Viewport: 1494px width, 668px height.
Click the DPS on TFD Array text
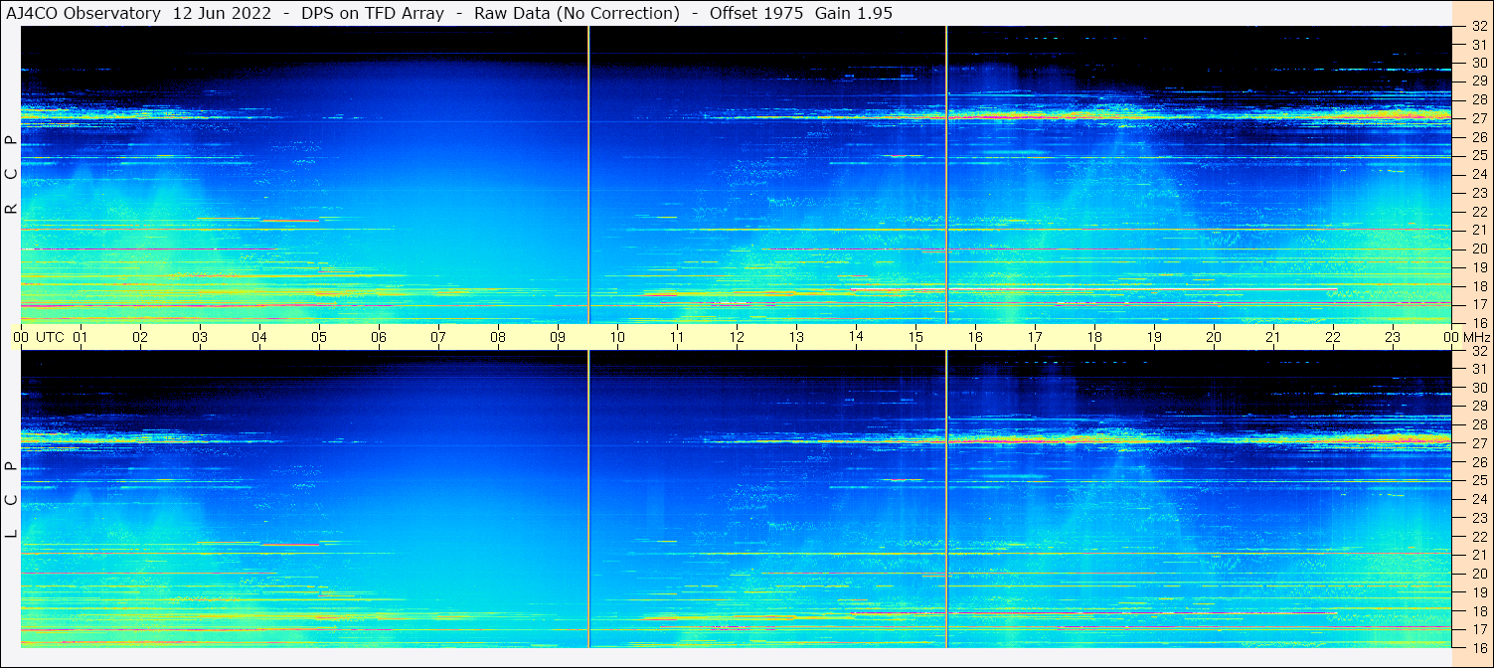[x=372, y=14]
